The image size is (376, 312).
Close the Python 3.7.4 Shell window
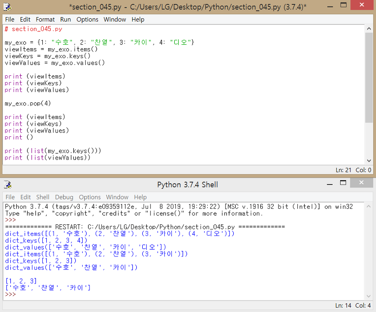pos(361,183)
